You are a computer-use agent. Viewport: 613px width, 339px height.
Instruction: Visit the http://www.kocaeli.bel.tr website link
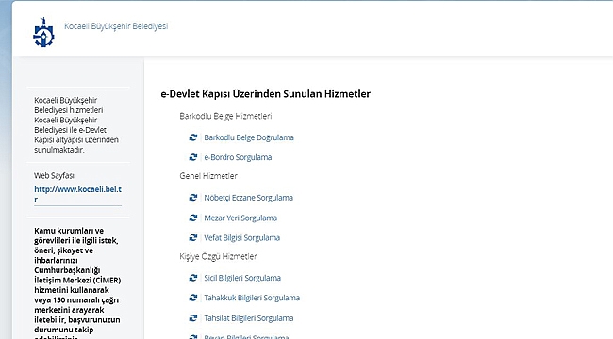pos(77,194)
